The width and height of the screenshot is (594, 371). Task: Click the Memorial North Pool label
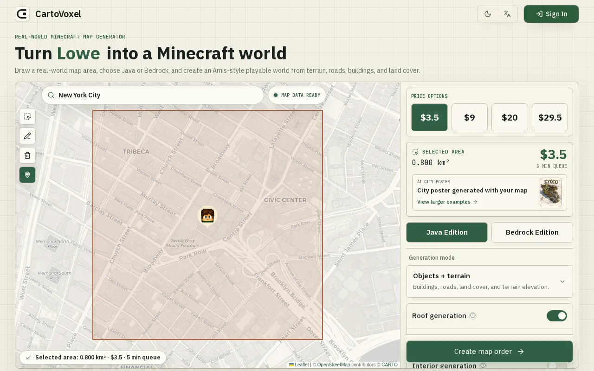pyautogui.click(x=52, y=244)
